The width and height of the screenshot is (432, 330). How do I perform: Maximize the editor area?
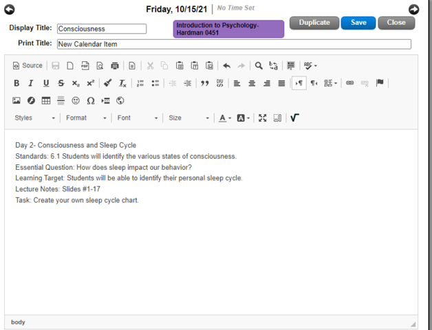[x=263, y=118]
